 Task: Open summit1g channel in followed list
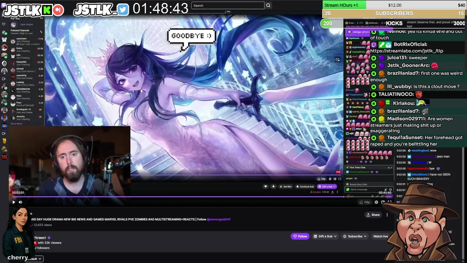click(27, 77)
